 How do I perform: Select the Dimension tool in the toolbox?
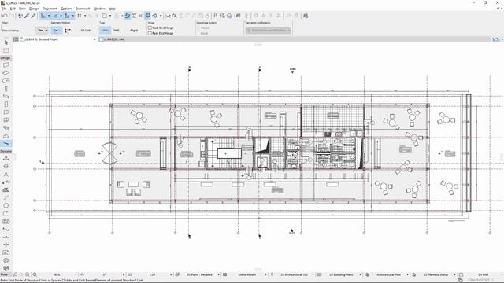coord(6,158)
